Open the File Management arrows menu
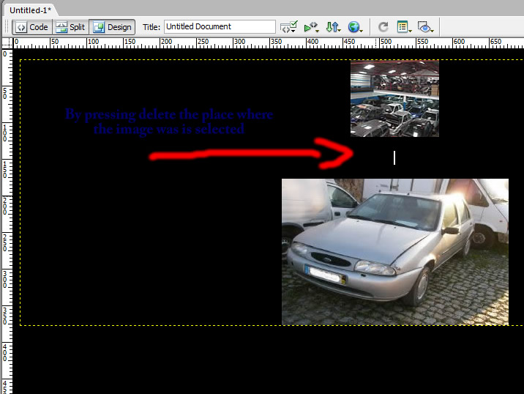This screenshot has width=524, height=394. (333, 27)
